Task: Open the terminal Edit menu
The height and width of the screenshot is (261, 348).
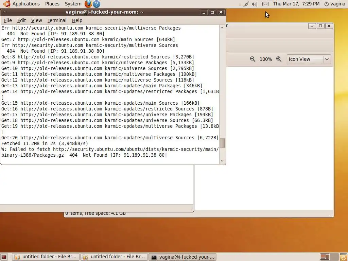Action: coord(21,20)
